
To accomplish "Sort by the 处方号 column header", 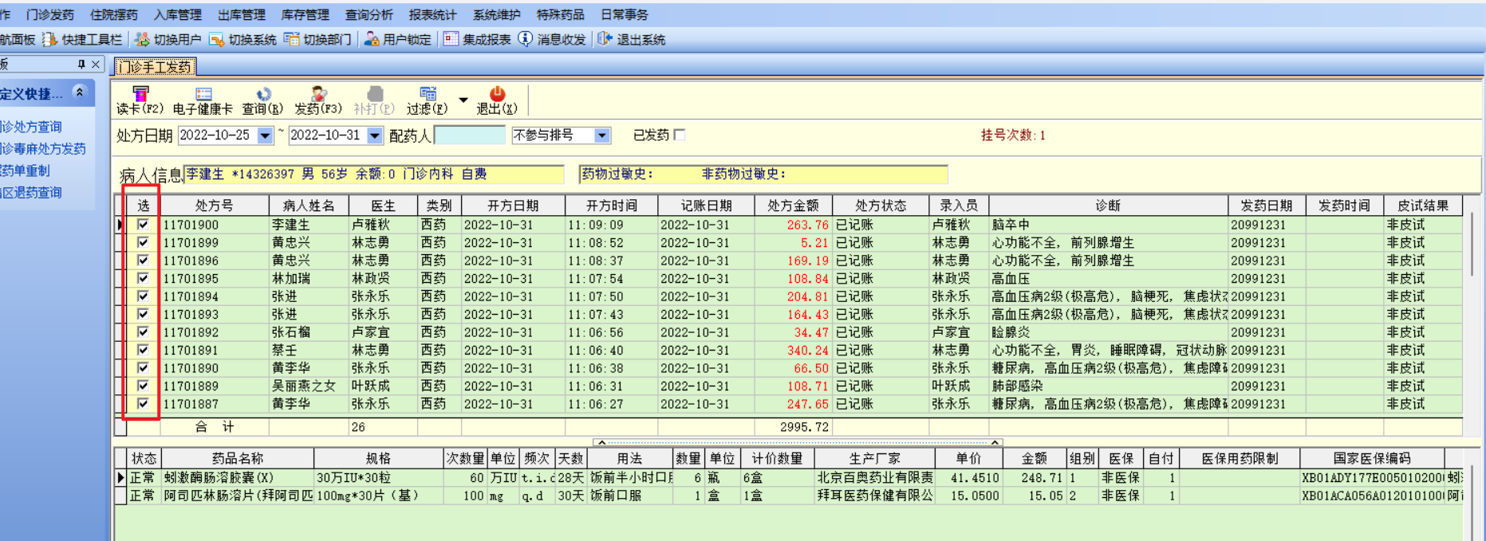I will coord(215,206).
